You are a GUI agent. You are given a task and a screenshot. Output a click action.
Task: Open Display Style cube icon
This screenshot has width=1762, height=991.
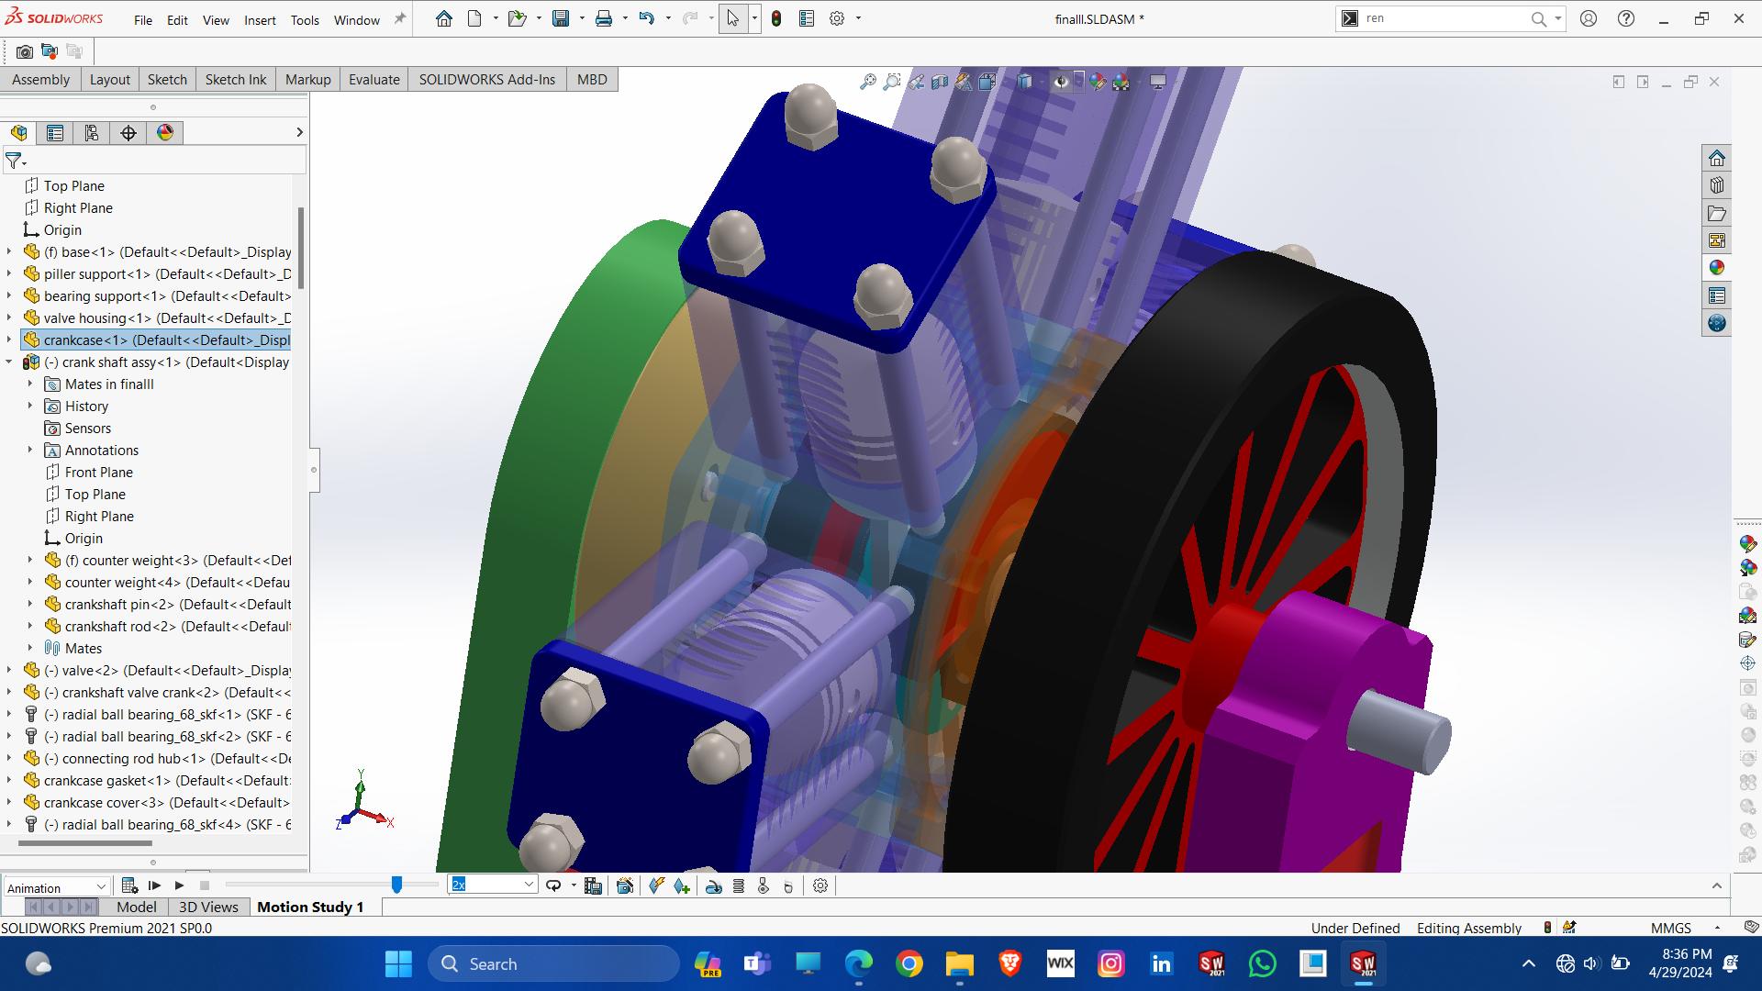click(1024, 82)
